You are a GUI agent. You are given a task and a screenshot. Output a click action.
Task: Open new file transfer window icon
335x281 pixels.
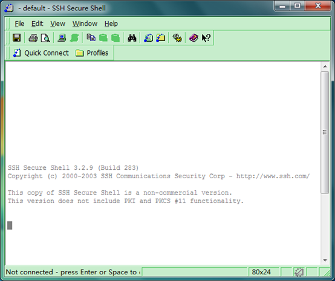pos(161,38)
